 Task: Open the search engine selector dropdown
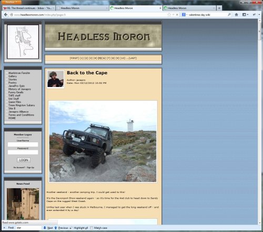(x=185, y=15)
